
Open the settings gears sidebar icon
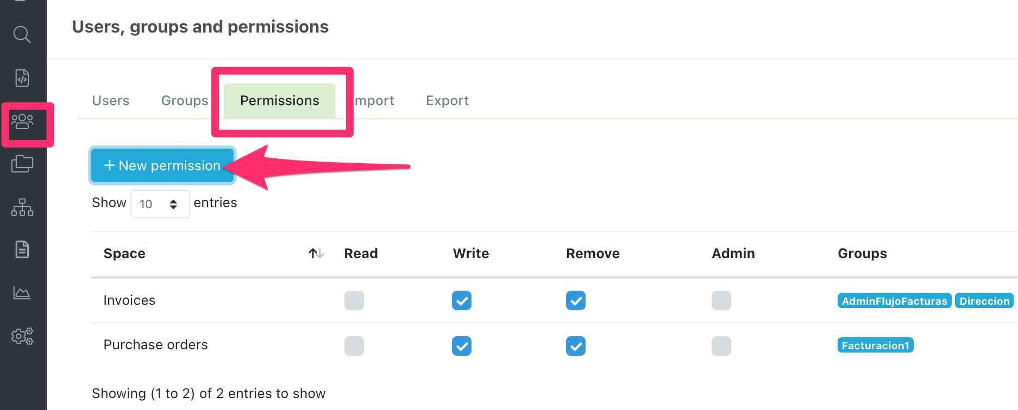(x=22, y=336)
